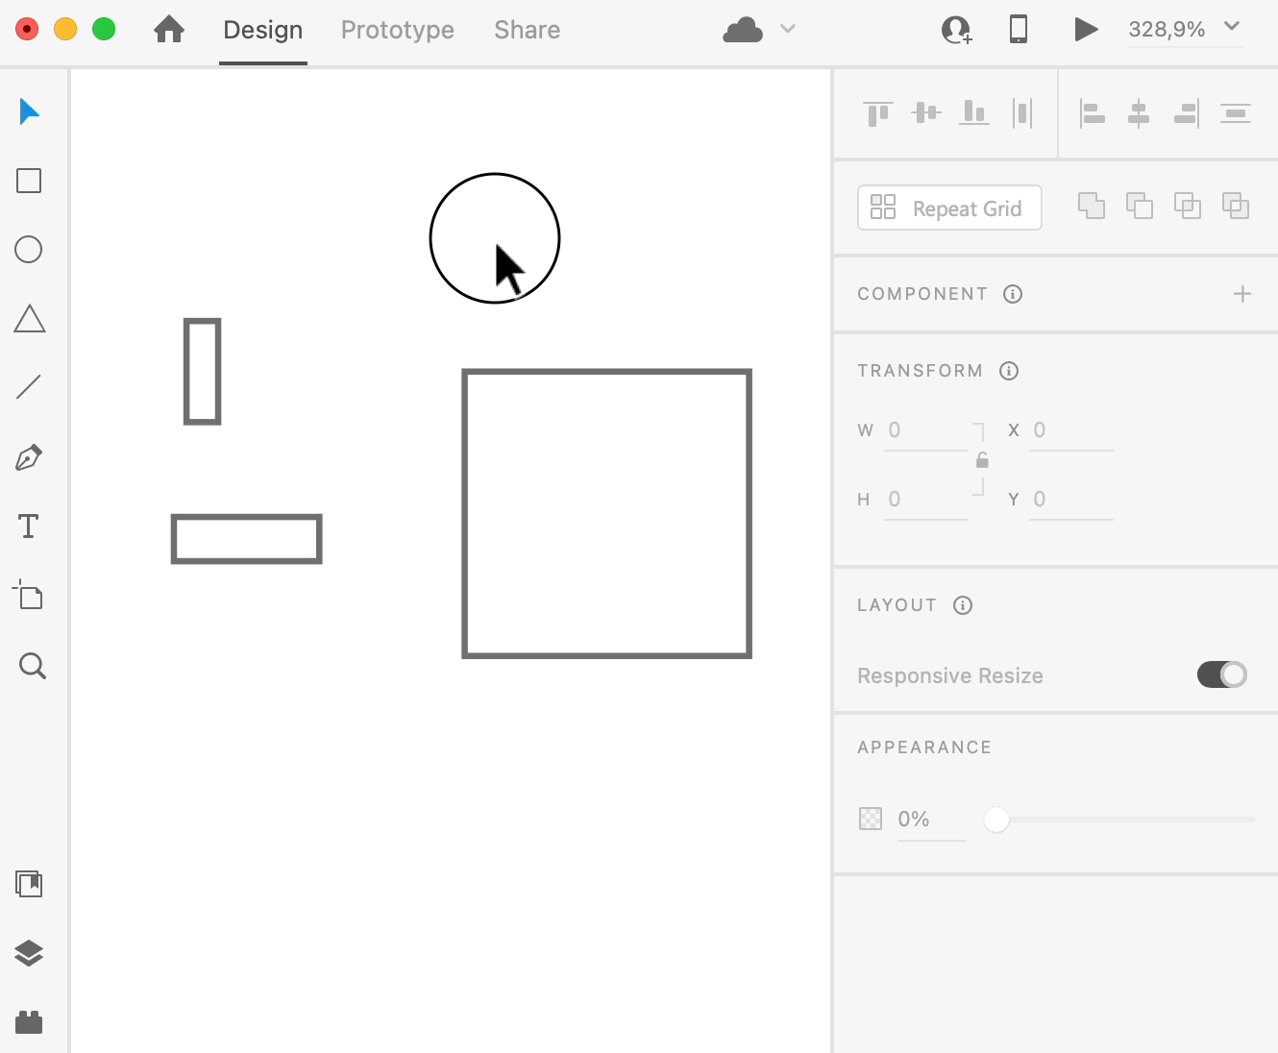The image size is (1278, 1053).
Task: Align objects to right
Action: tap(1187, 113)
